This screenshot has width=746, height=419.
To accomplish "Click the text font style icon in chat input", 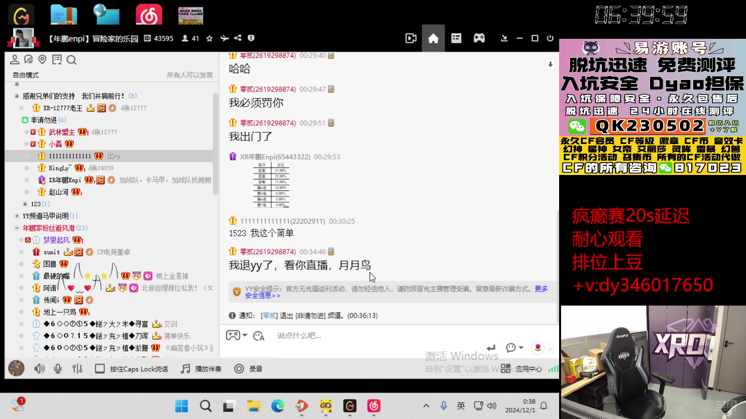I will point(258,336).
